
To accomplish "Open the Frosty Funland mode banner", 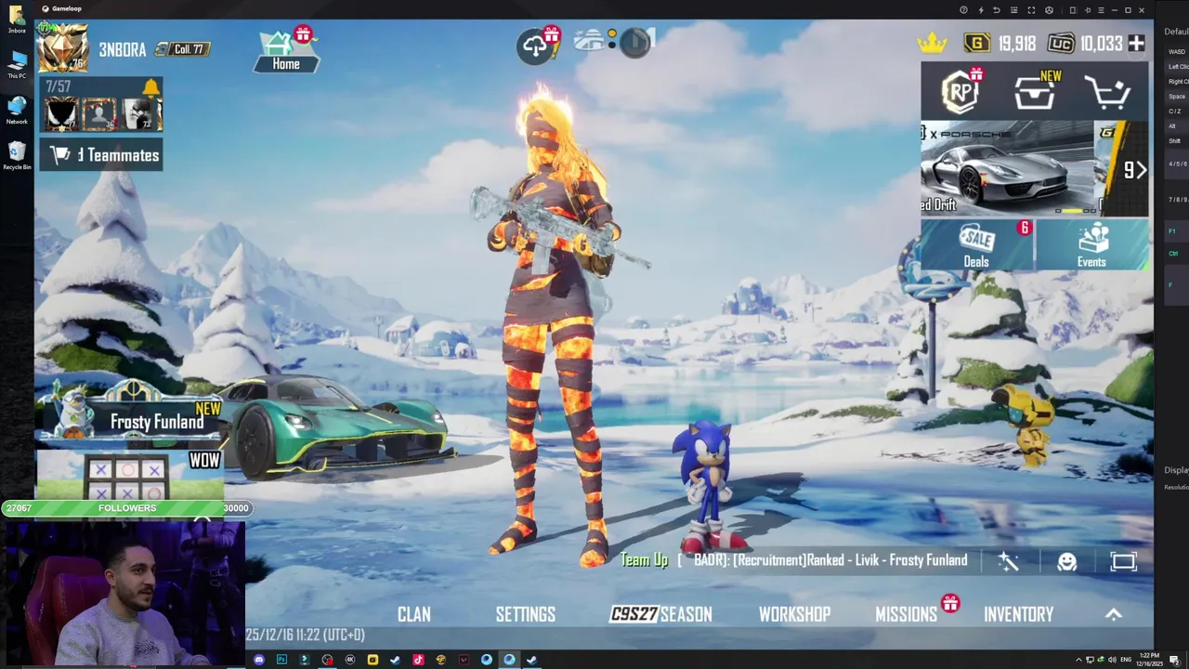I will click(x=130, y=415).
